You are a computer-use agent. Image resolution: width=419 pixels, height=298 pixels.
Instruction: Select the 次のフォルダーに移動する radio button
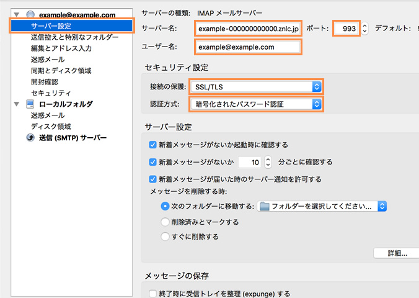click(x=165, y=206)
